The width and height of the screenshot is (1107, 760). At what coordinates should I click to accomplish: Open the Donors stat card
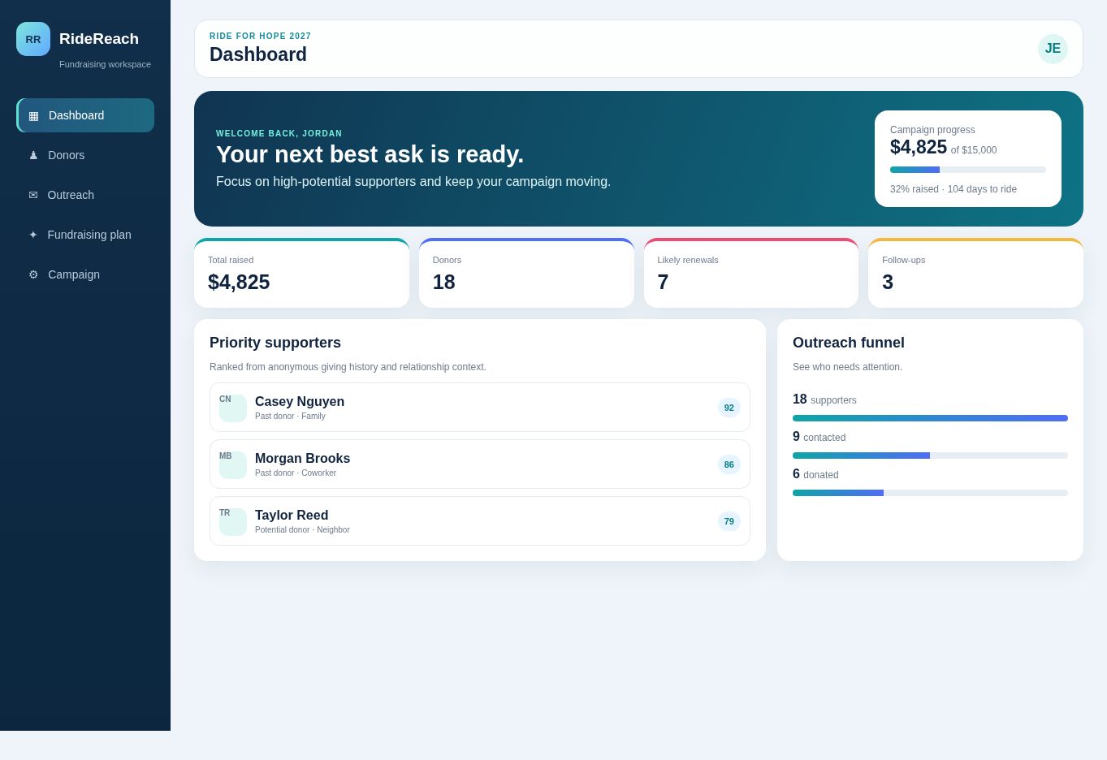(526, 273)
